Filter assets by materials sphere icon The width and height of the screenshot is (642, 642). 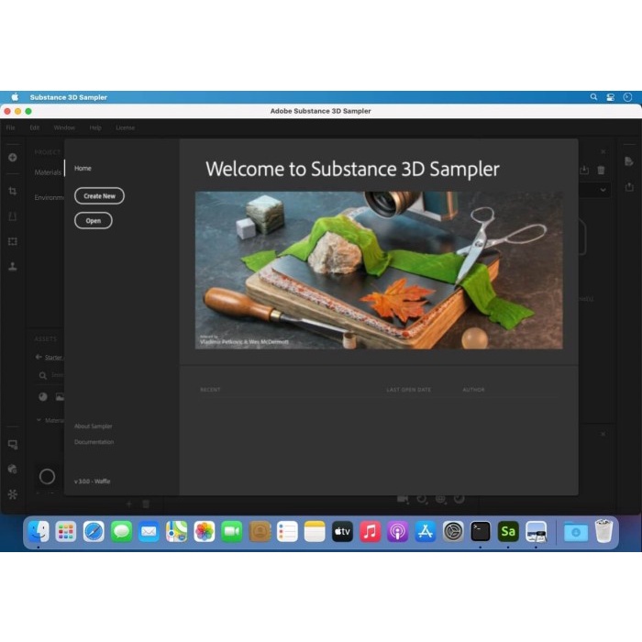coord(42,397)
